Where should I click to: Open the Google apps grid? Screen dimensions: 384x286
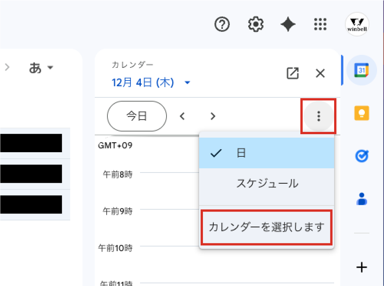coord(320,24)
